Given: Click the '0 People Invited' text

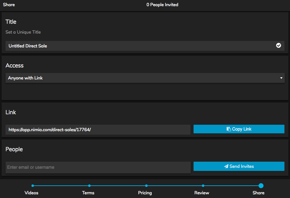Looking at the screenshot, I should pos(162,5).
